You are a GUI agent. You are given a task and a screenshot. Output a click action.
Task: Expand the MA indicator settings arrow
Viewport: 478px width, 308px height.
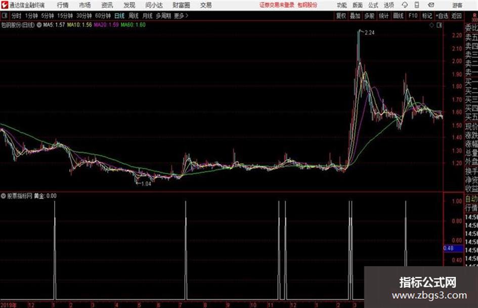click(39, 25)
